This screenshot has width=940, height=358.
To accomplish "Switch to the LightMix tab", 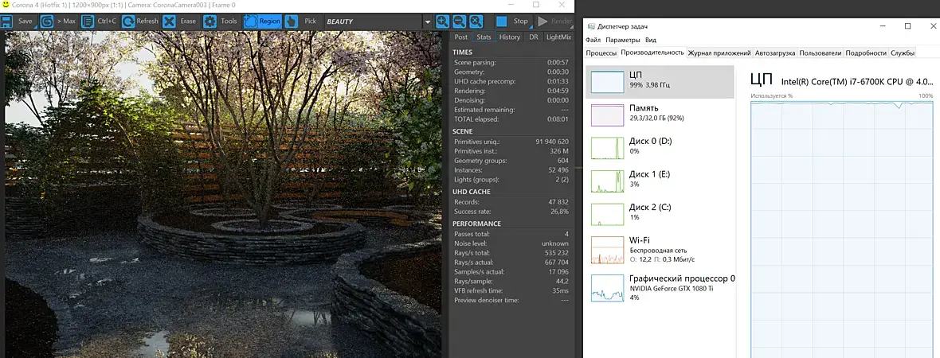I will tap(558, 37).
